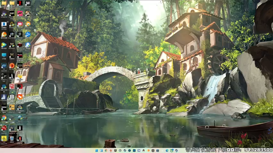The width and height of the screenshot is (273, 153).
Task: Open the Amazon Games desktop shortcut
Action: [20, 66]
